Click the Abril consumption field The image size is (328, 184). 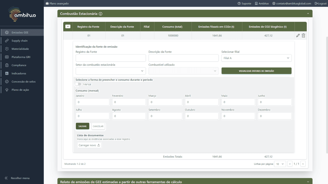tap(202, 102)
